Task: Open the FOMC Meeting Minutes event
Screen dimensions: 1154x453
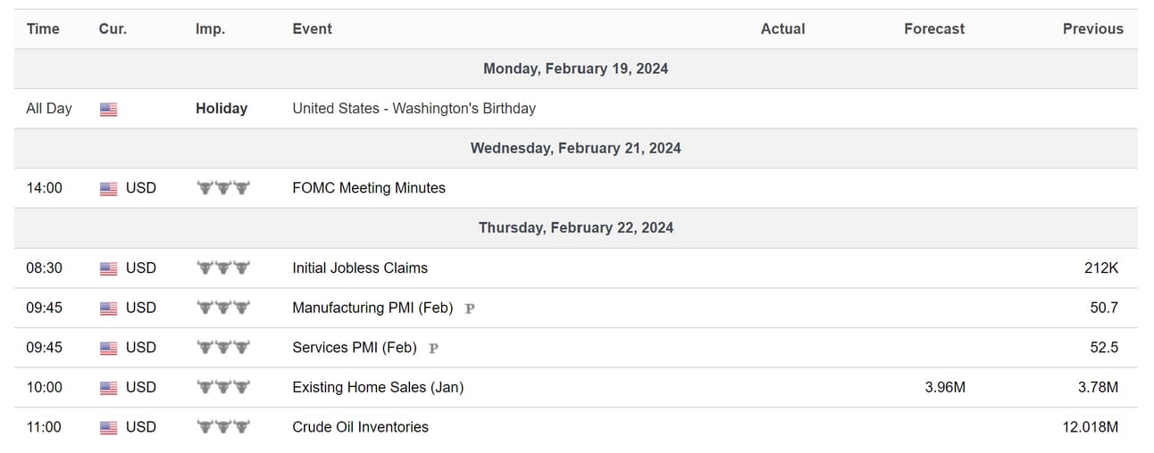Action: click(369, 188)
